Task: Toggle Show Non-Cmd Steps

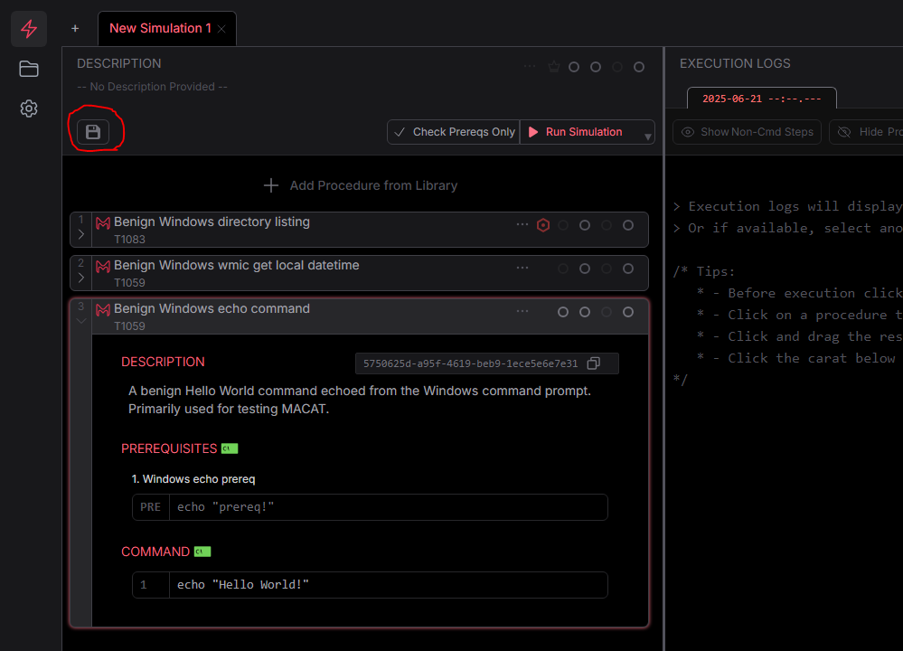Action: coord(747,132)
